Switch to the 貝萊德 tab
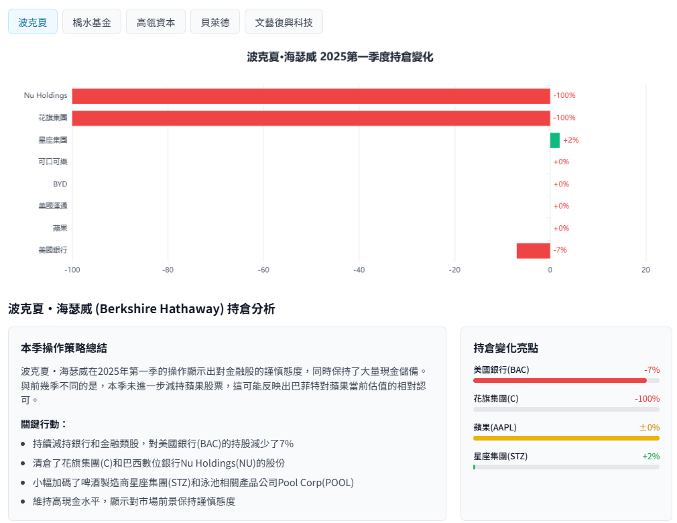Screen dimensions: 677x523 coord(215,21)
